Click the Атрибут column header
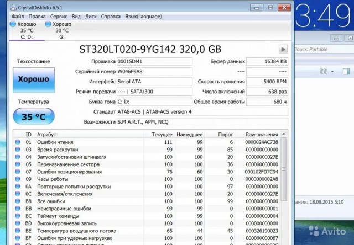This screenshot has width=354, height=245. pos(90,135)
